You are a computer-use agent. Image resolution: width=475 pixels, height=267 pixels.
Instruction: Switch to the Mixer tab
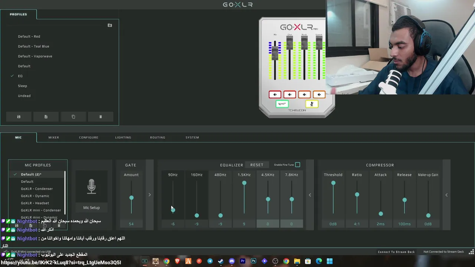coord(53,137)
